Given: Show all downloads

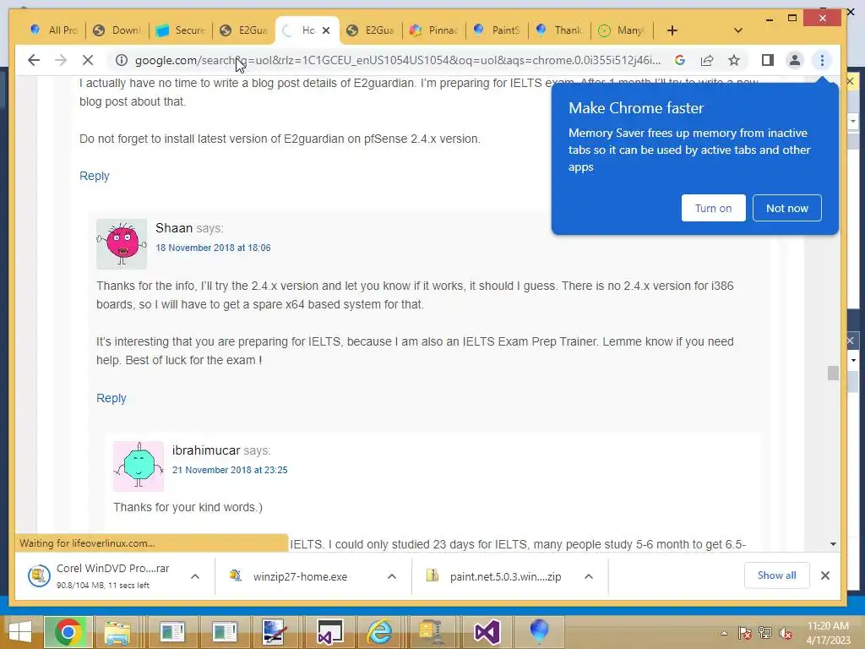Looking at the screenshot, I should click(x=777, y=575).
